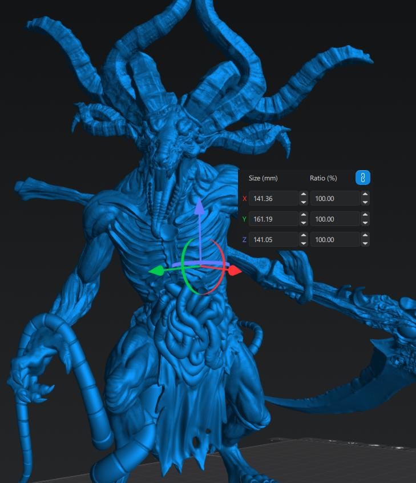Screen dimensions: 416x483
Task: Increase X ratio with the up arrow
Action: click(365, 195)
